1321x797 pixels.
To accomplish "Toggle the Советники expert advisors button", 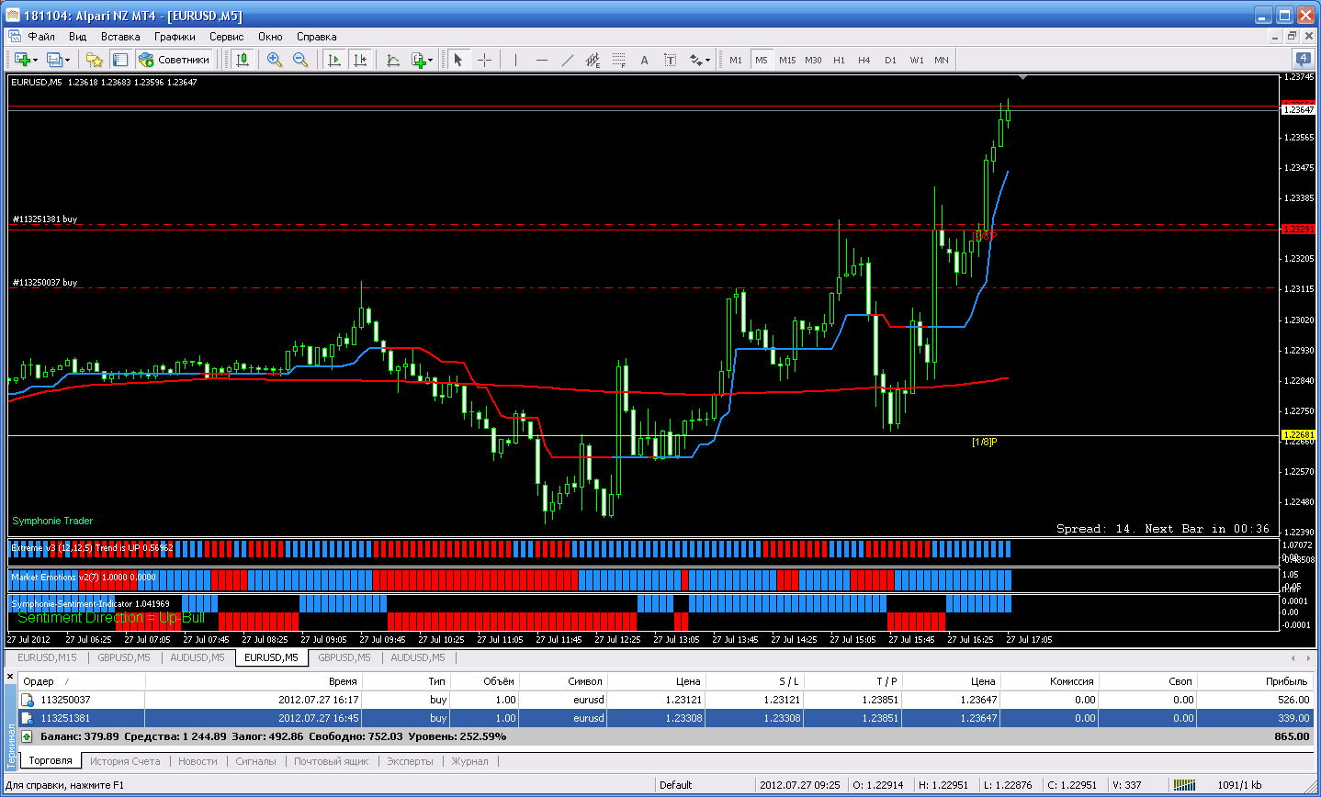I will pyautogui.click(x=175, y=60).
